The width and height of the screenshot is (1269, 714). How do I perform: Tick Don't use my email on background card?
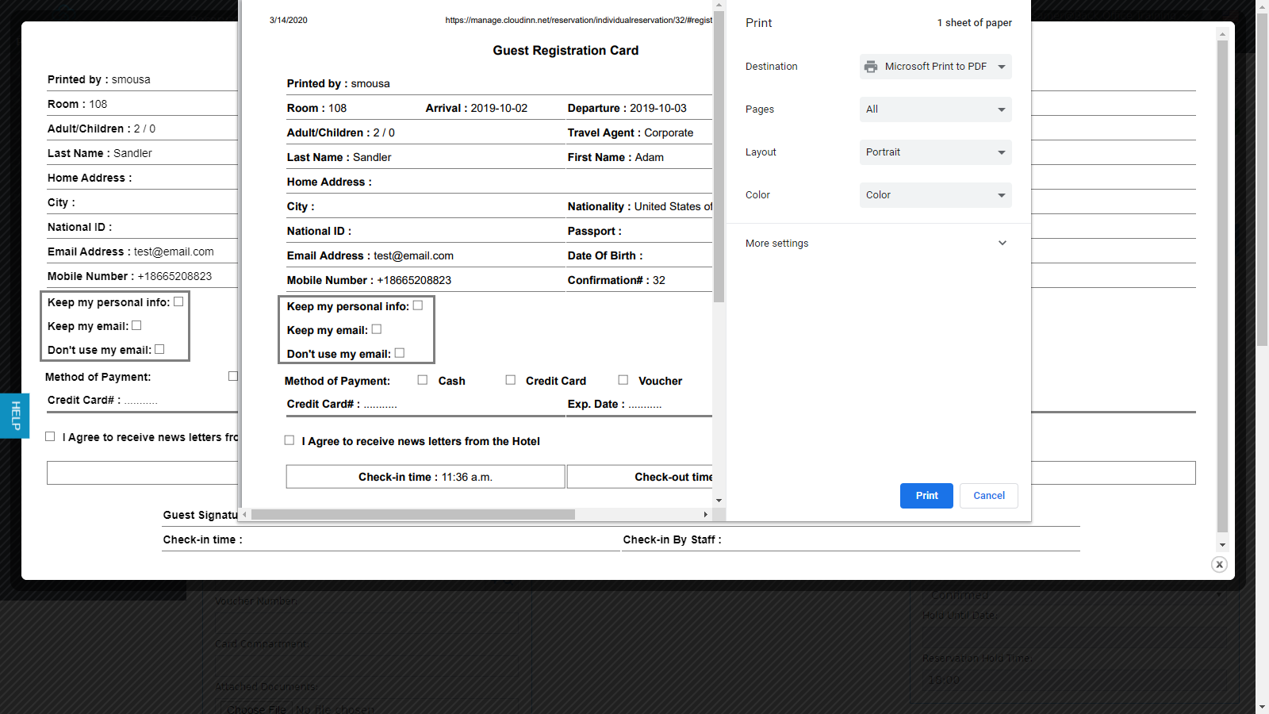(x=159, y=349)
